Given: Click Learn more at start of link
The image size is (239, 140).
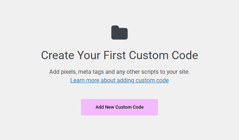Looking at the screenshot, I should (85, 80).
